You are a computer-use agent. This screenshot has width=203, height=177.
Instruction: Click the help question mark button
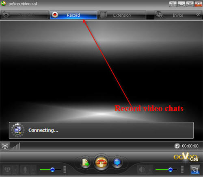tap(173, 4)
